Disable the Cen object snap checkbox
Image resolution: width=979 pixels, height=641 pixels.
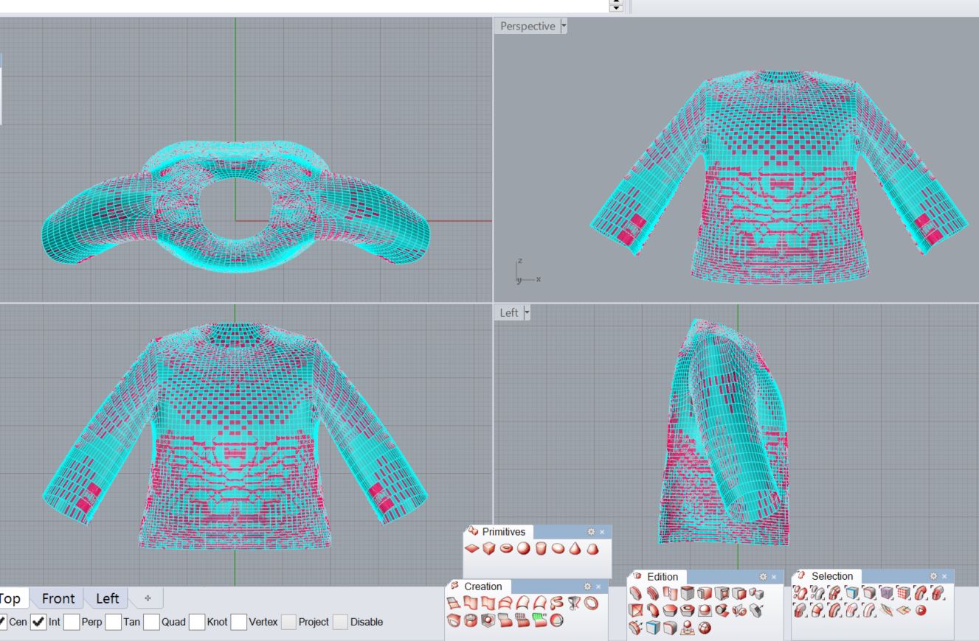1,622
